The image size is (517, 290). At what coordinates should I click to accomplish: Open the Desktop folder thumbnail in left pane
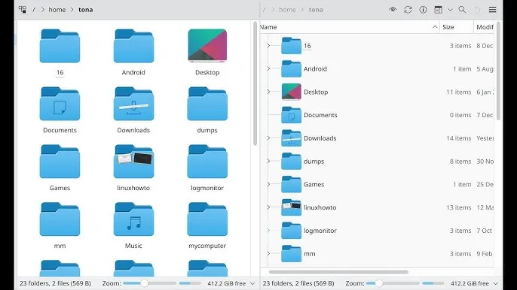click(207, 46)
